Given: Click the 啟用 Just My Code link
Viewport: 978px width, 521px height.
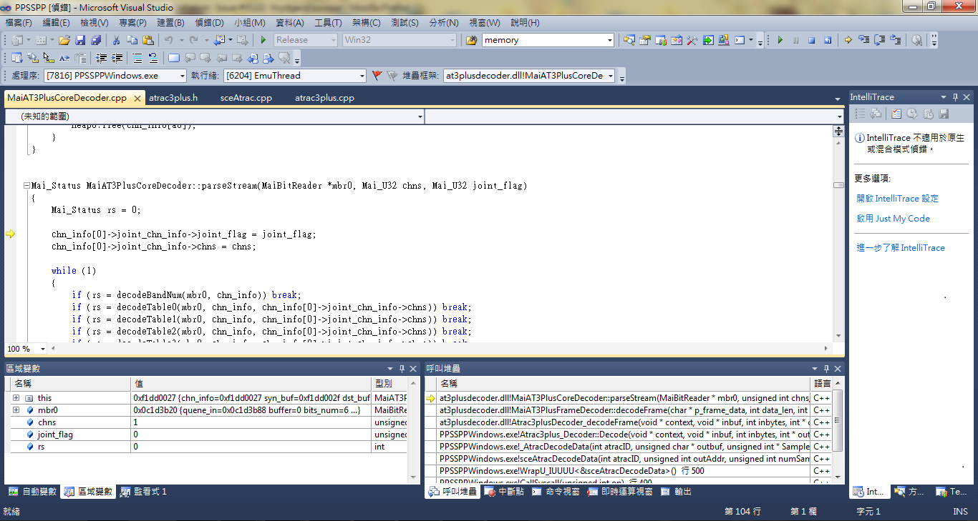Looking at the screenshot, I should [x=893, y=219].
